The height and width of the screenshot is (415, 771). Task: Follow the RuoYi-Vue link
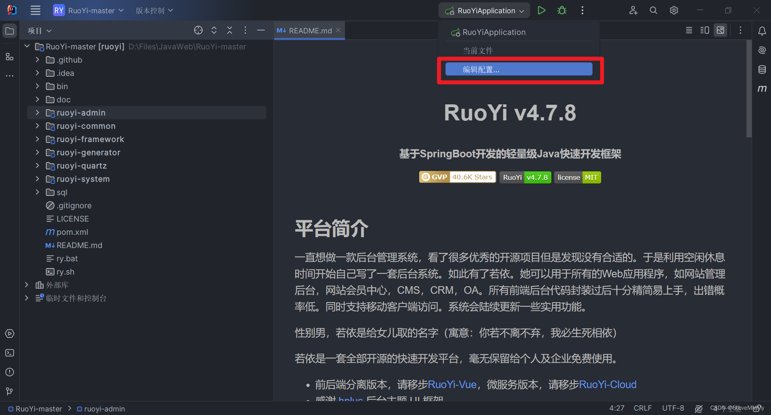[452, 384]
